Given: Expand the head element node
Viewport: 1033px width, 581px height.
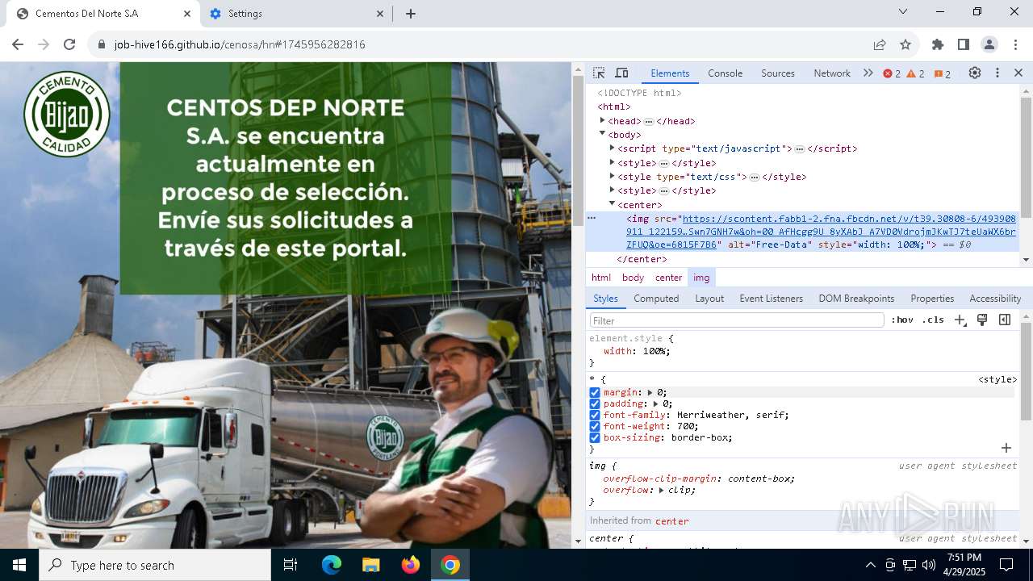Looking at the screenshot, I should 602,120.
